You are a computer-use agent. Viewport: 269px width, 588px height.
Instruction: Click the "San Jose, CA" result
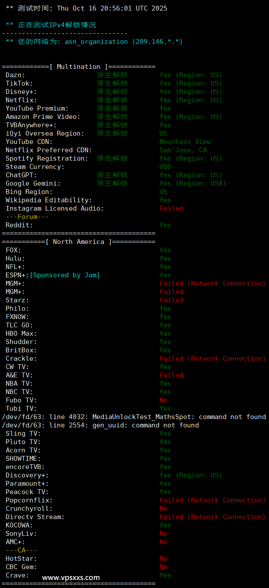click(183, 150)
